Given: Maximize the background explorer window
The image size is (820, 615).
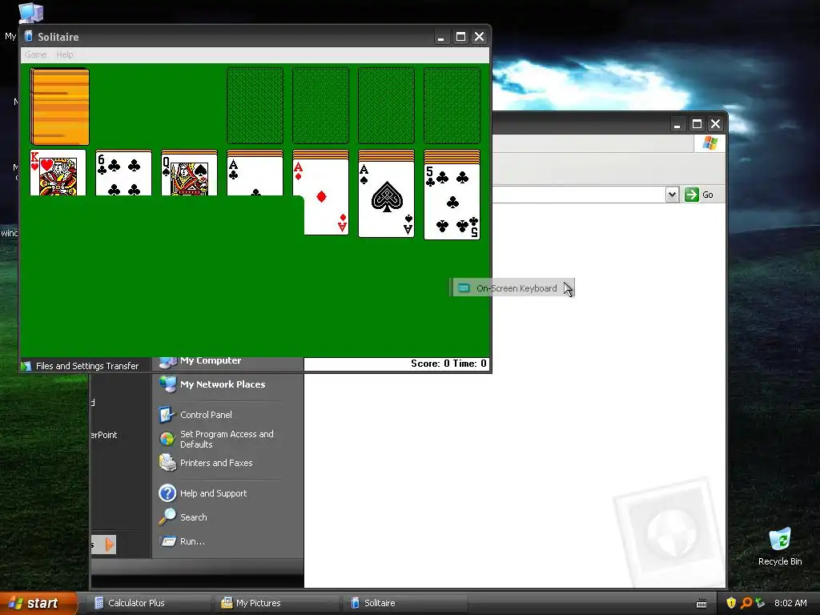Looking at the screenshot, I should coord(697,124).
